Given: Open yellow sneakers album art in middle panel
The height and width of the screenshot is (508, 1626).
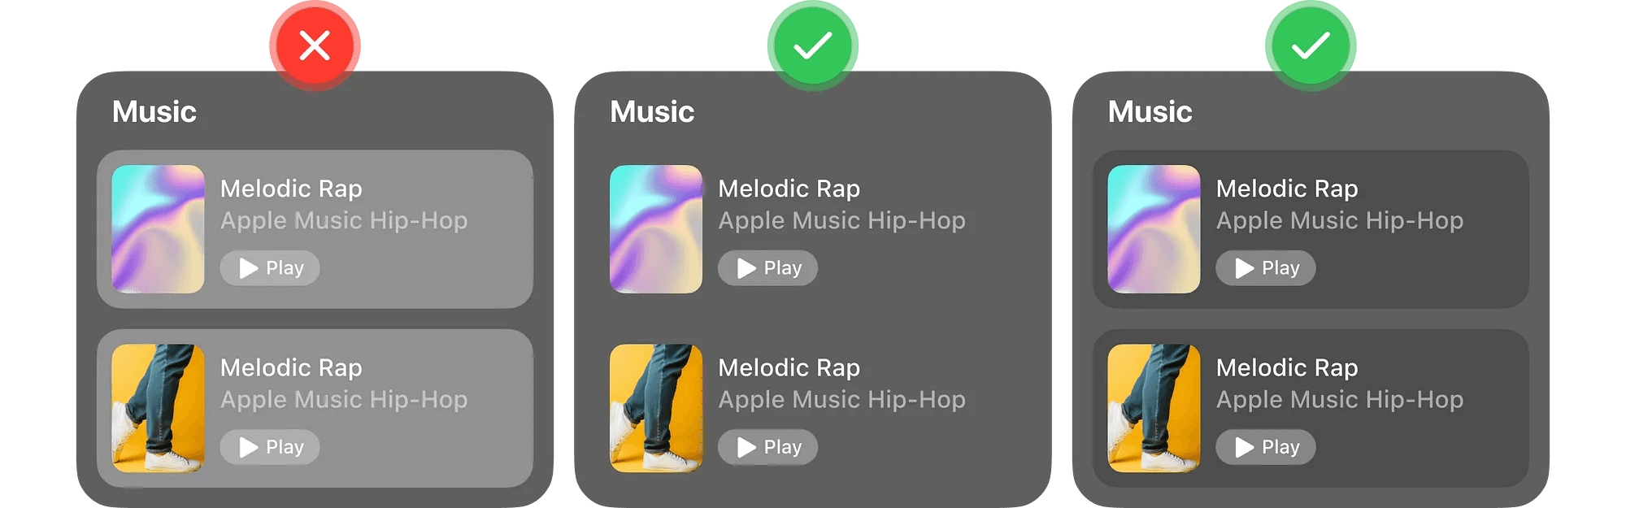Looking at the screenshot, I should pos(656,408).
